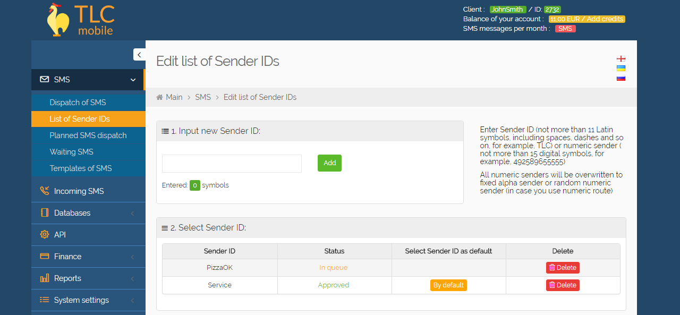Click the API gear icon
The image size is (680, 315).
click(x=45, y=235)
